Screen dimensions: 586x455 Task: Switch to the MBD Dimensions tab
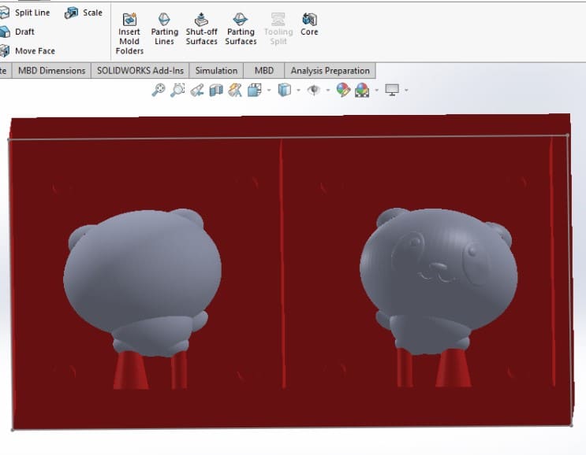click(x=51, y=71)
